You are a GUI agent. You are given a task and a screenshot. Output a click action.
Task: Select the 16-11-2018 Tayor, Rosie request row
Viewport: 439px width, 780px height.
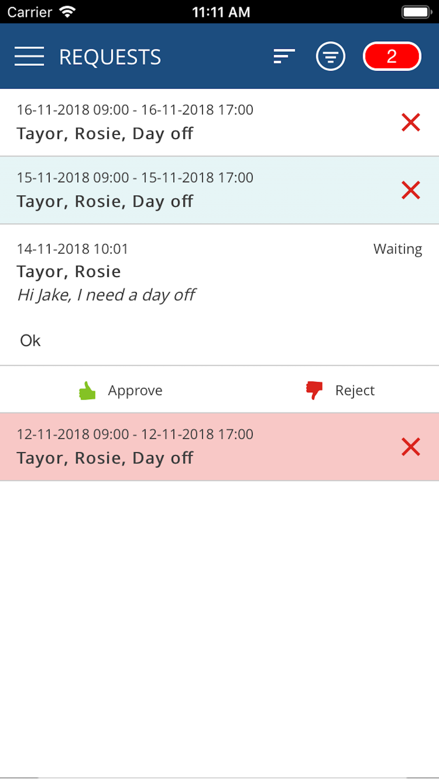coord(176,122)
